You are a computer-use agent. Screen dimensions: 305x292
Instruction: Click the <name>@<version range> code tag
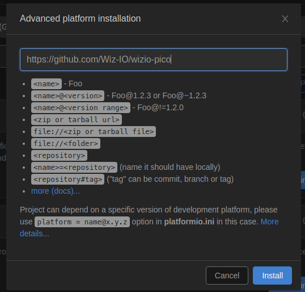pos(81,107)
